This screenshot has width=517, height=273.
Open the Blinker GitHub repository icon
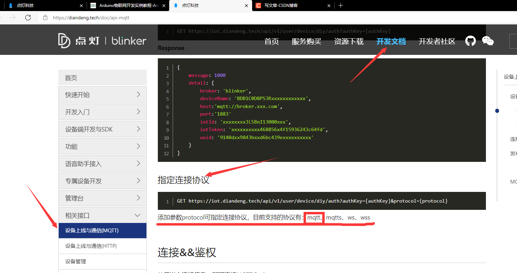click(470, 40)
